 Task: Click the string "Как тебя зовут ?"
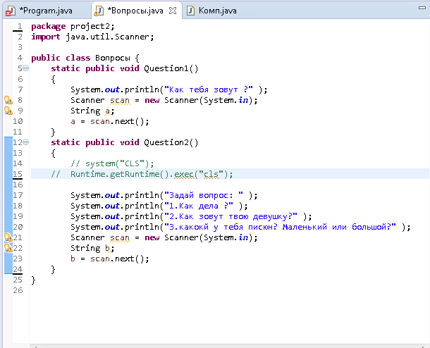(209, 89)
